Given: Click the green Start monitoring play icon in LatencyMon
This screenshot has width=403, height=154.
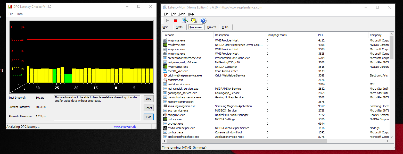Looking at the screenshot, I should (x=167, y=21).
